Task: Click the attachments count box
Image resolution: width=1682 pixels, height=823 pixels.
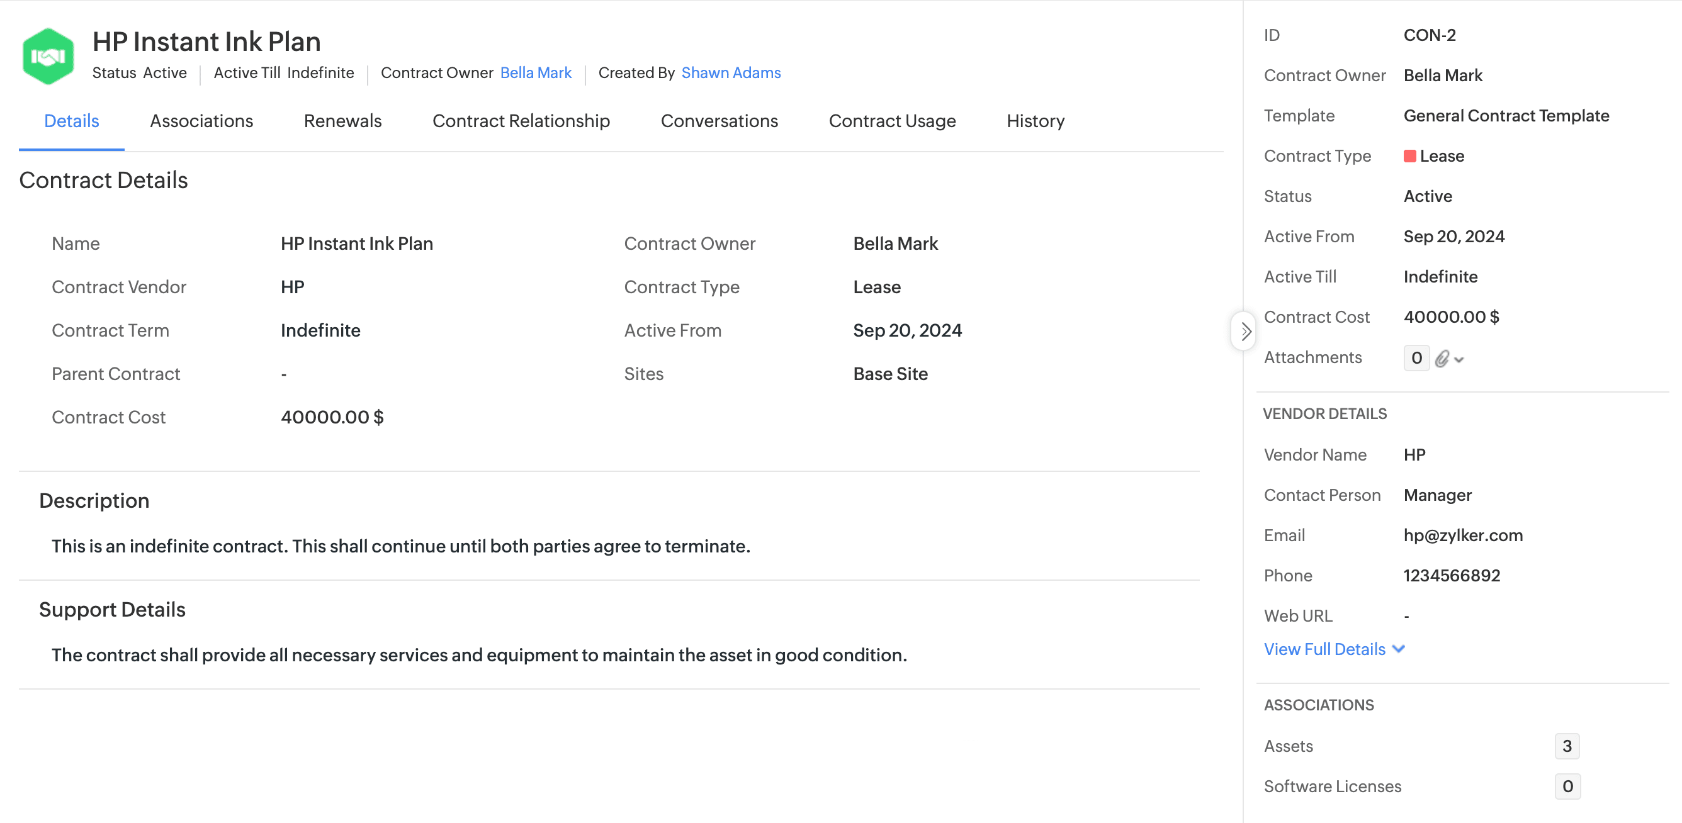Action: (x=1416, y=357)
